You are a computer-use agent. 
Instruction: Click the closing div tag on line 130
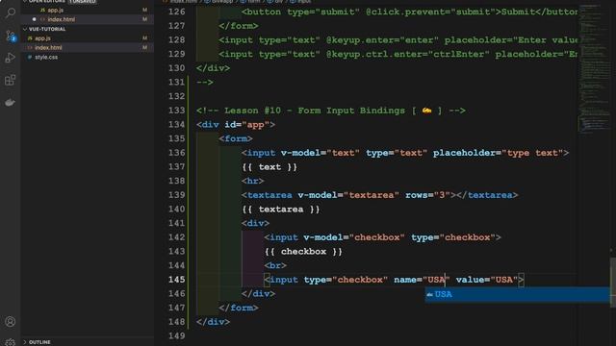pyautogui.click(x=213, y=68)
